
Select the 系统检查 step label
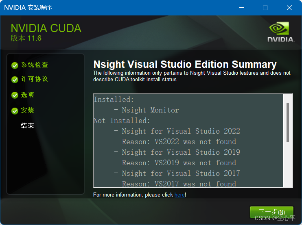pyautogui.click(x=35, y=65)
